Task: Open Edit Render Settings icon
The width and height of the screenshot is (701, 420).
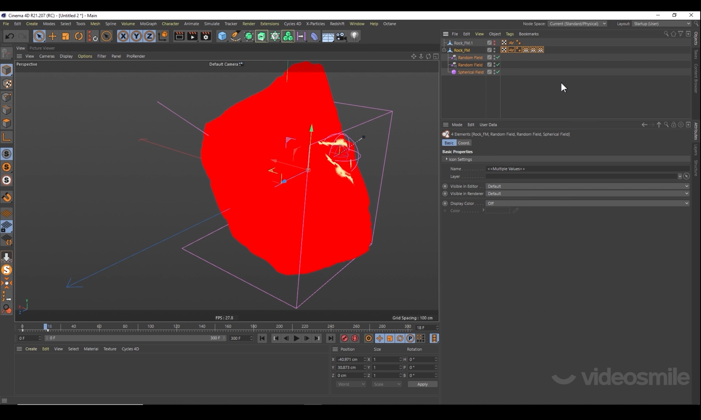Action: pyautogui.click(x=206, y=36)
